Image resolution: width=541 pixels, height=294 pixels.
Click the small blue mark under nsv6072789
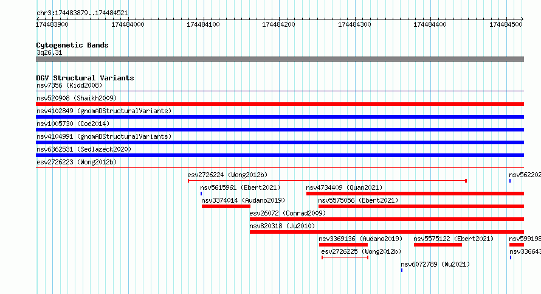pos(402,270)
